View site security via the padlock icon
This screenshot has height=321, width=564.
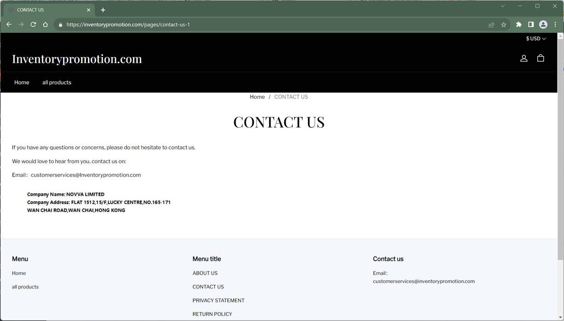tap(60, 24)
